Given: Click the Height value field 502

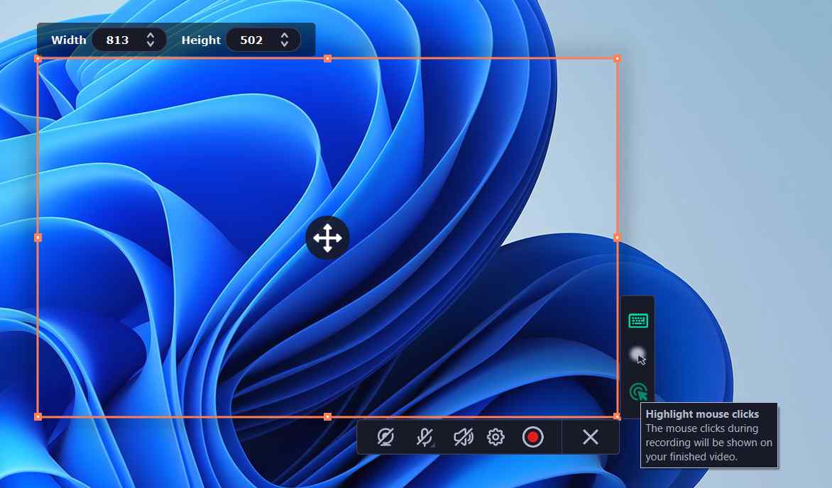Looking at the screenshot, I should (x=251, y=40).
